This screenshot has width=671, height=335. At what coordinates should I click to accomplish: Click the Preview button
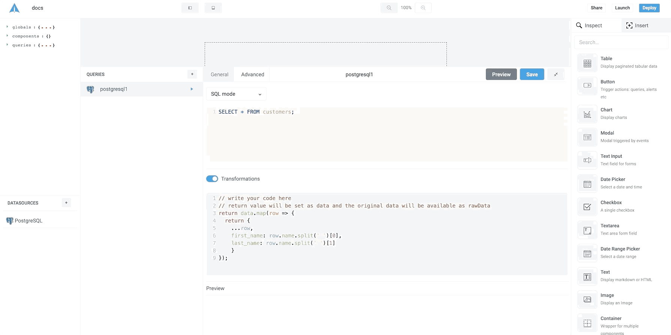click(x=501, y=74)
